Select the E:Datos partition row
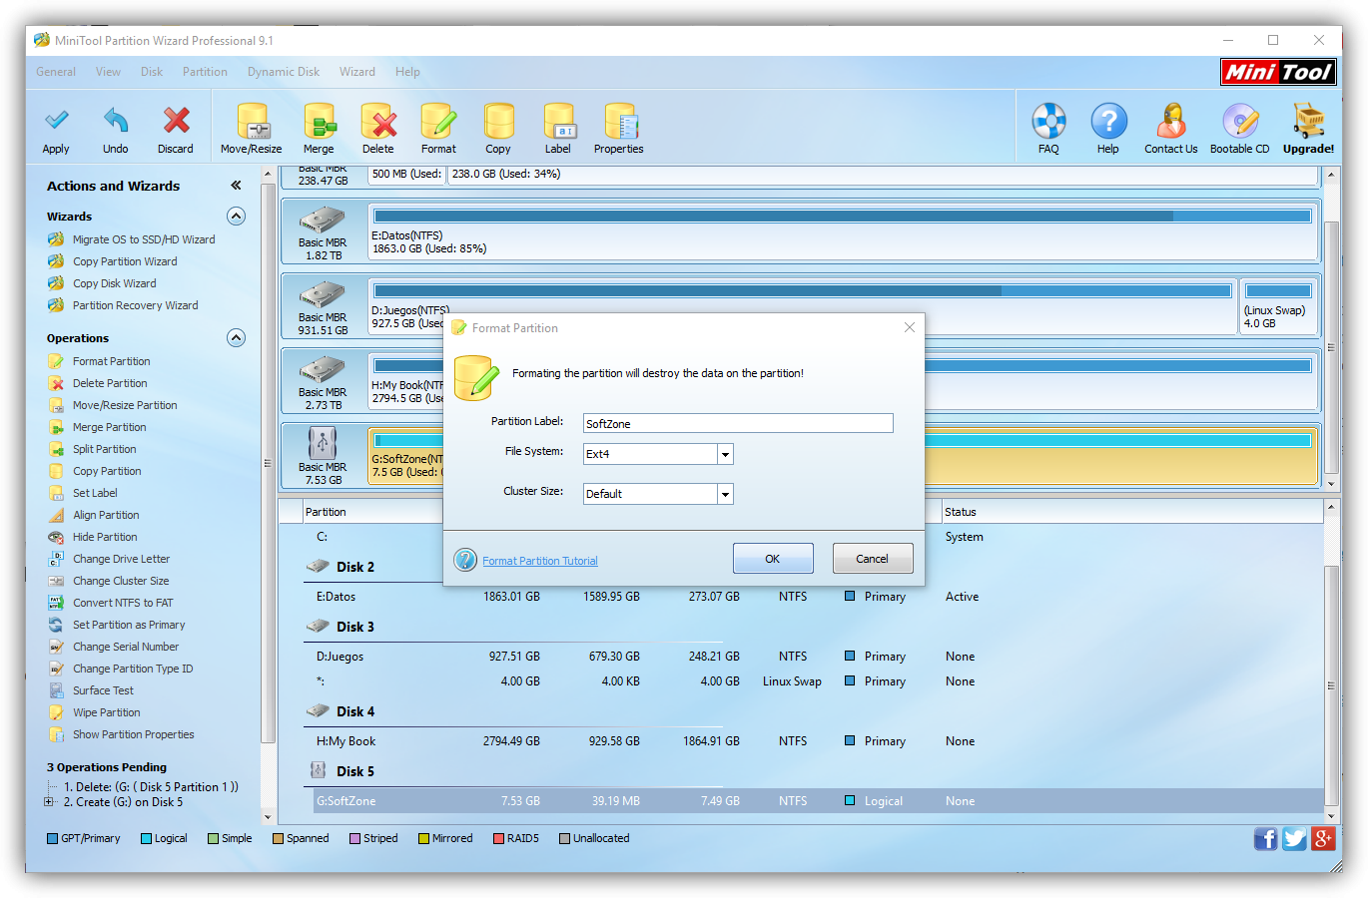 [x=819, y=597]
